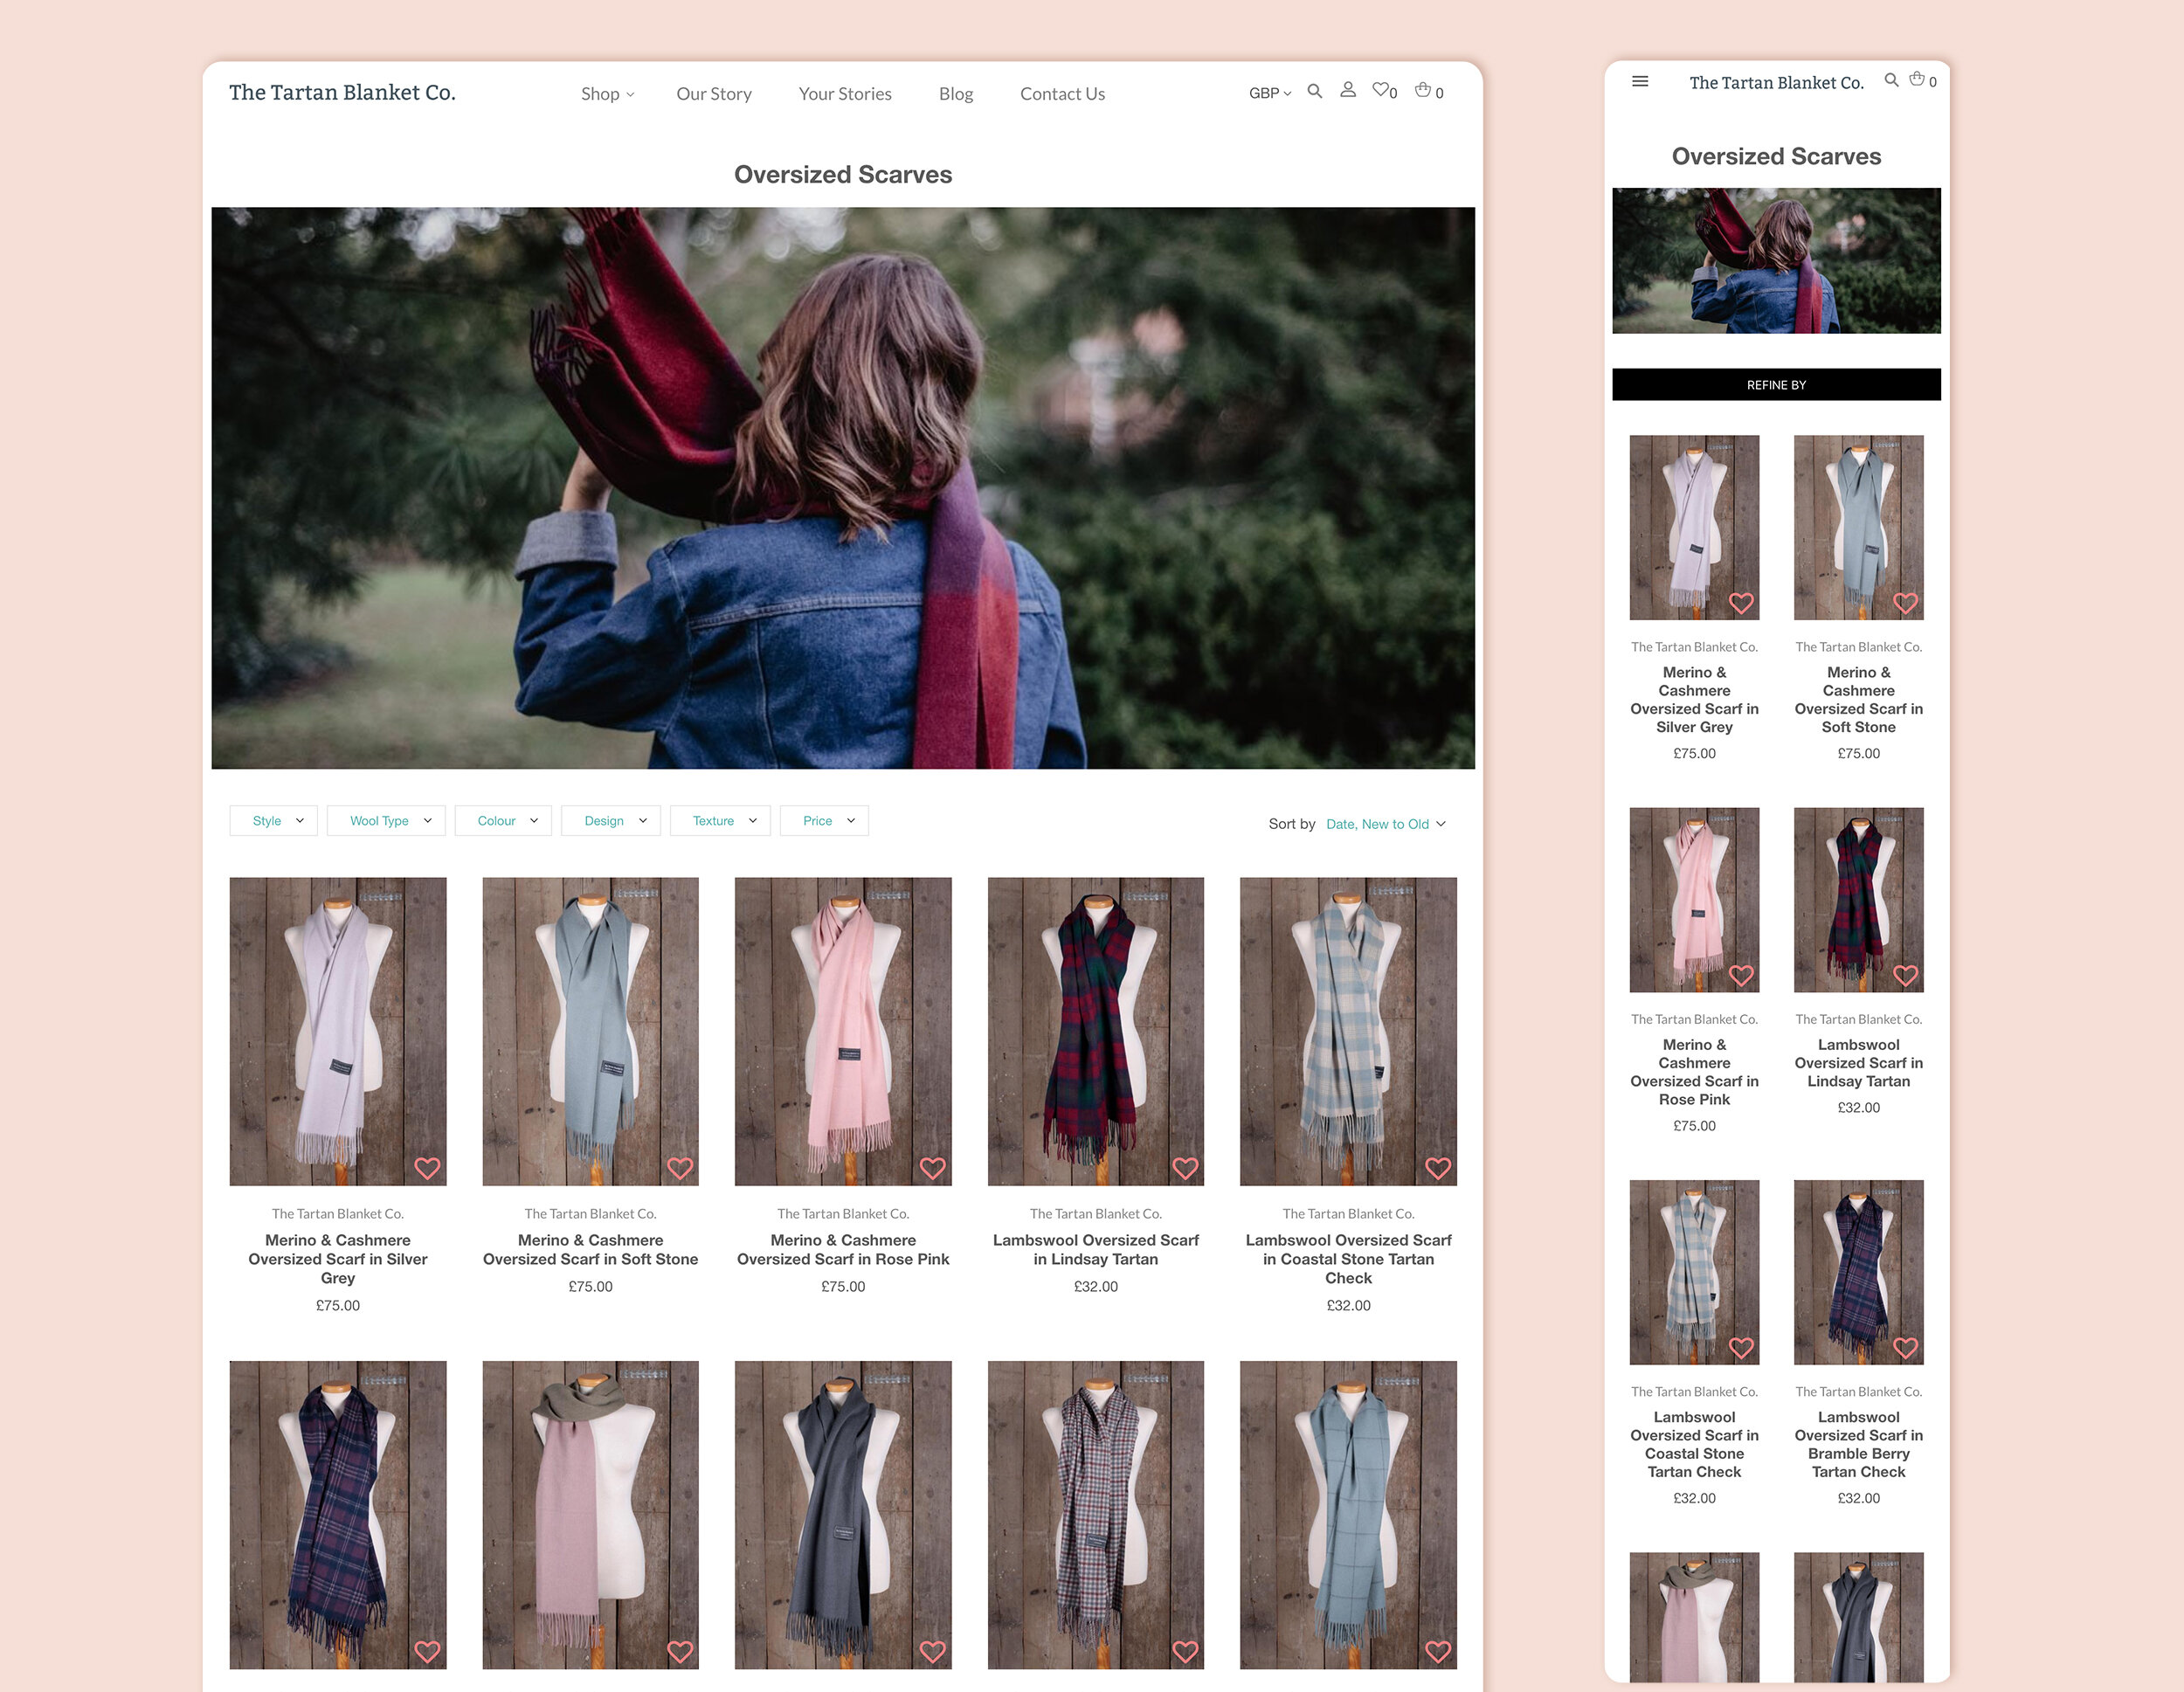
Task: Toggle heart on desktop small-check houndstooth scarf
Action: coord(1185,1652)
